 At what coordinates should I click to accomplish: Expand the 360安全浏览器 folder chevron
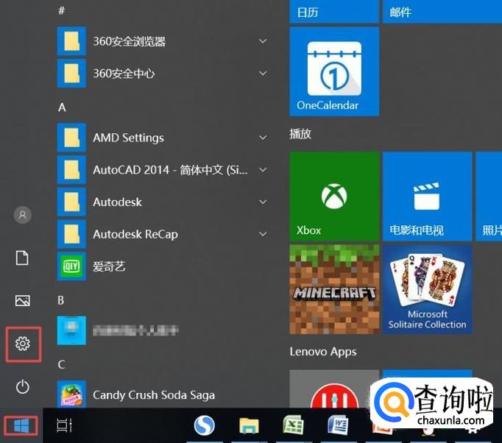(x=263, y=41)
